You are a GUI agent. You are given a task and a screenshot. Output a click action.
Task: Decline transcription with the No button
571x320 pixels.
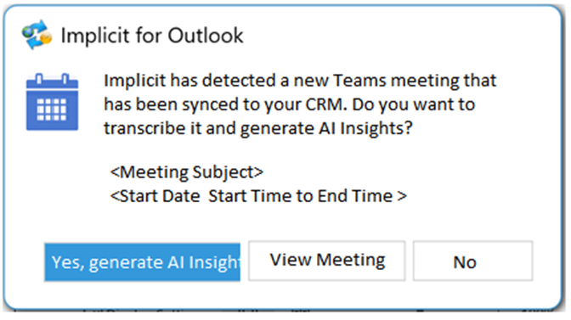[472, 261]
